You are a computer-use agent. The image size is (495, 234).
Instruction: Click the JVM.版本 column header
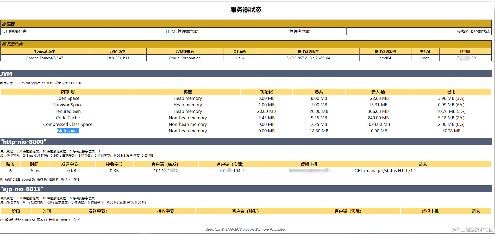point(118,51)
